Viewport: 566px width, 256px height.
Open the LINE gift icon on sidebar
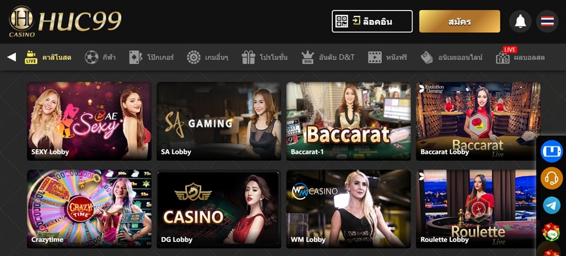pos(551,232)
